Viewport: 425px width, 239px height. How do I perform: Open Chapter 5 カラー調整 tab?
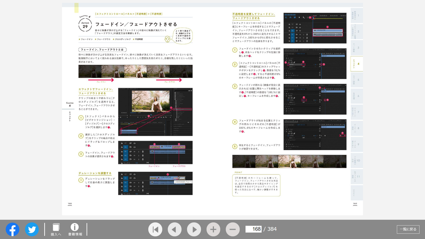click(356, 81)
